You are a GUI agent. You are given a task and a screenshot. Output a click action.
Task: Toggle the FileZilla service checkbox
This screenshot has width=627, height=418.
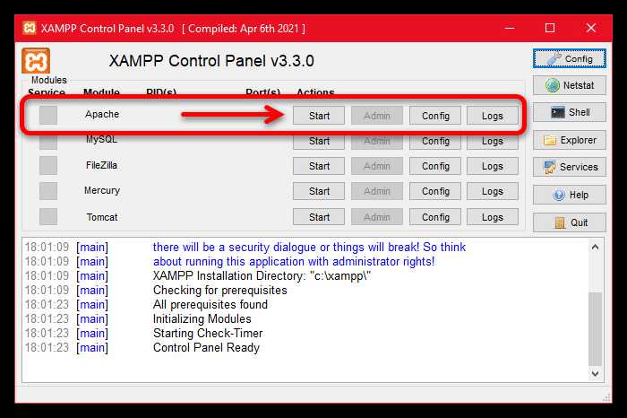click(x=48, y=166)
